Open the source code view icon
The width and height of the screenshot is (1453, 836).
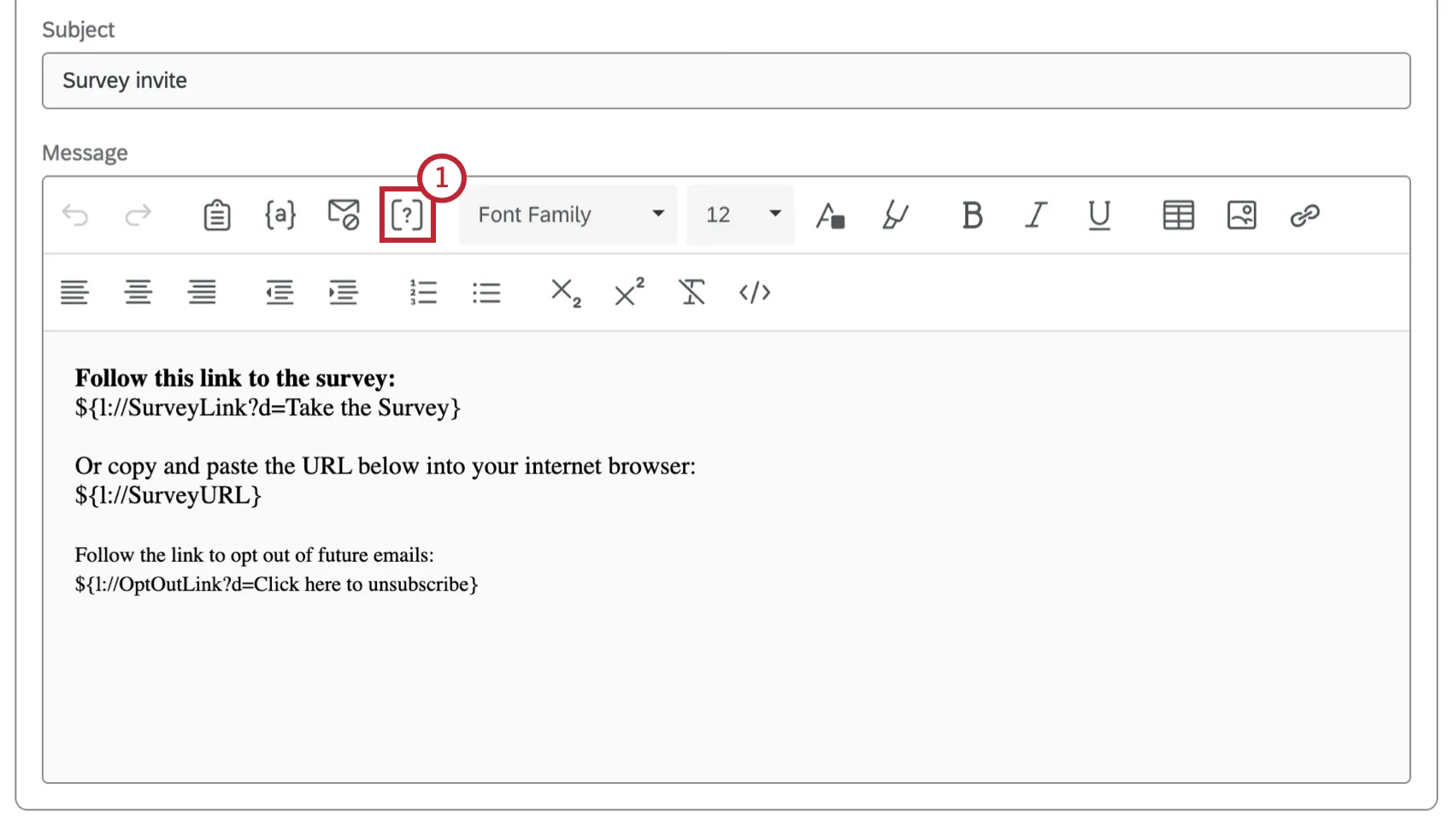[755, 293]
